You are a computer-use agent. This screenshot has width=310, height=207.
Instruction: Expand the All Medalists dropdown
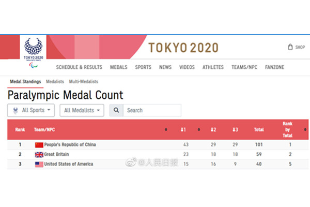tap(82, 110)
